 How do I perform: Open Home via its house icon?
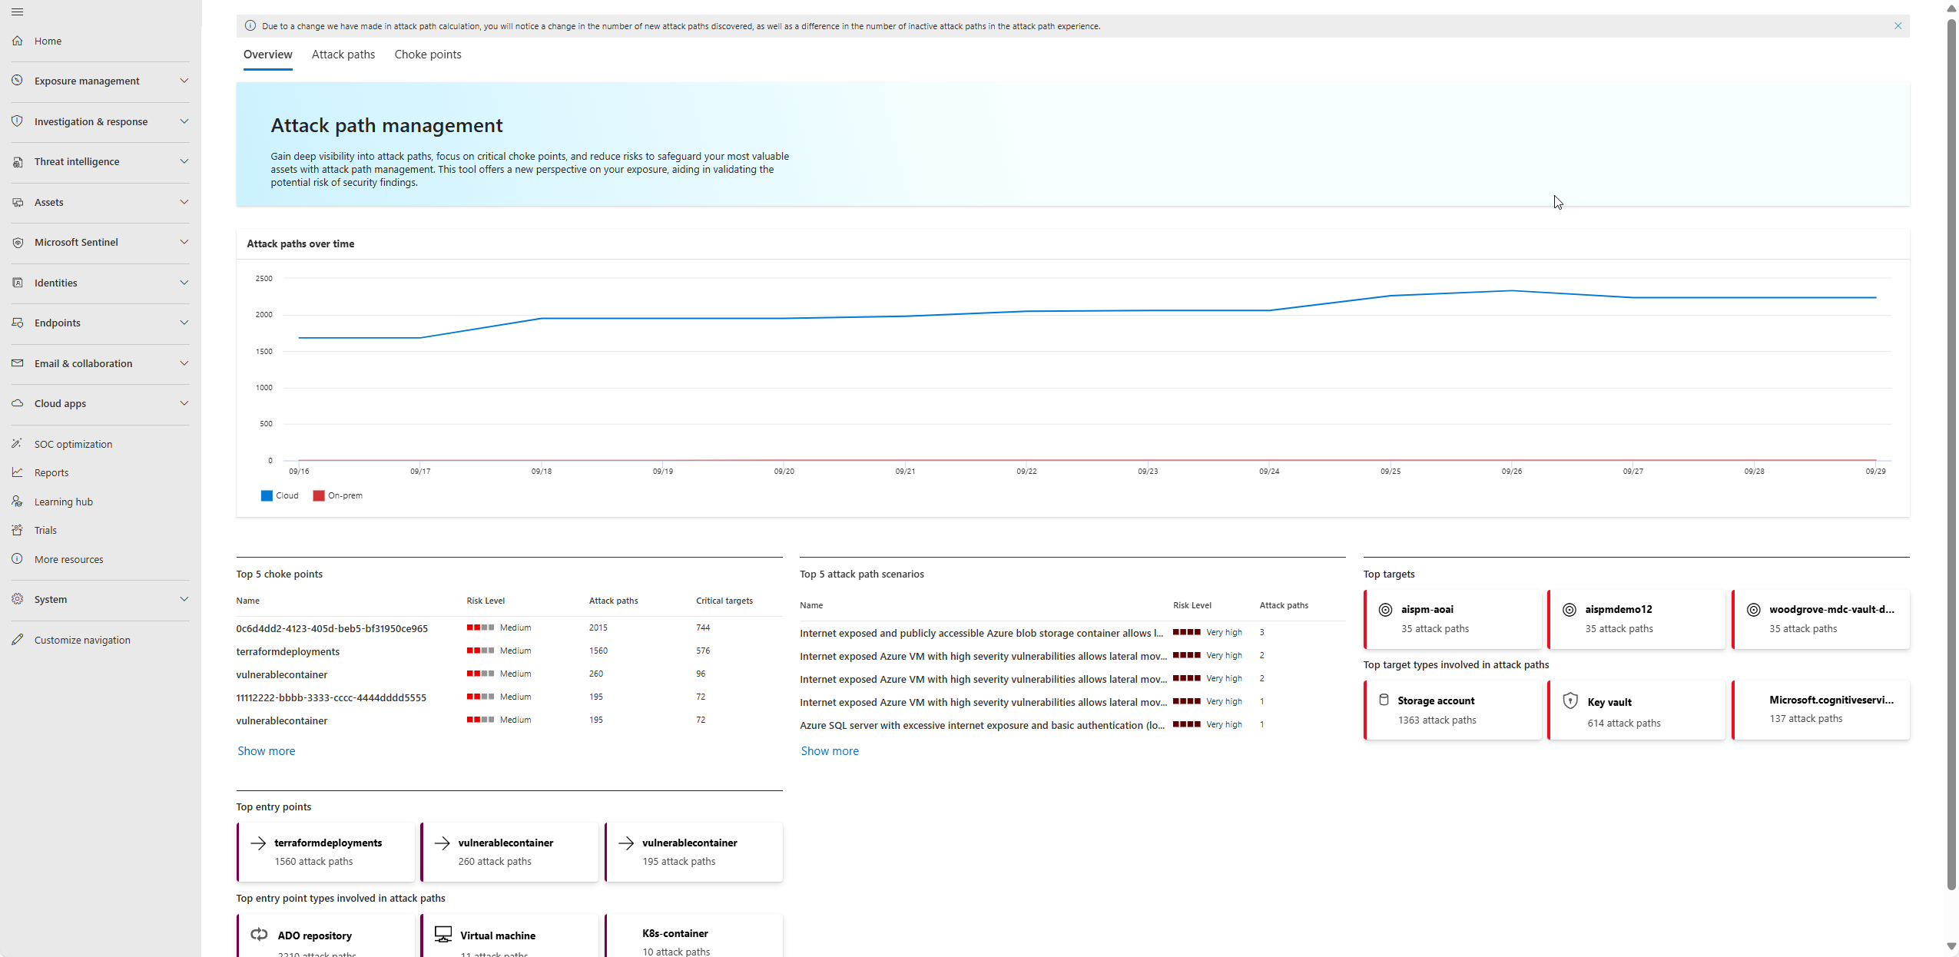coord(18,41)
